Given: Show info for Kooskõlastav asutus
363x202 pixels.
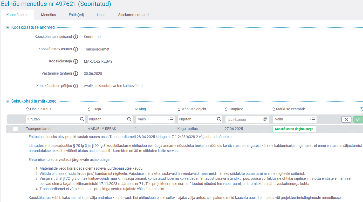Looking at the screenshot, I should click(76, 49).
